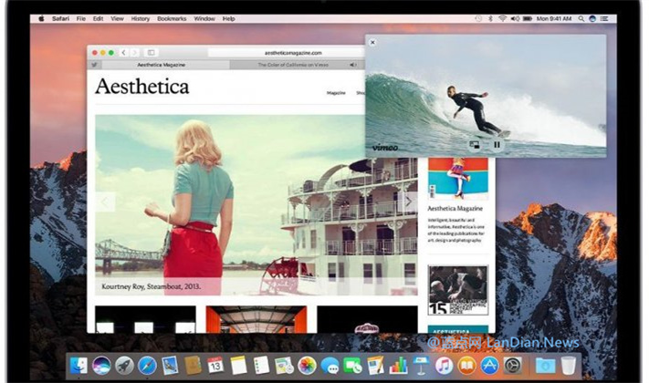Open the Trash in dock
Image resolution: width=649 pixels, height=383 pixels.
click(x=569, y=365)
